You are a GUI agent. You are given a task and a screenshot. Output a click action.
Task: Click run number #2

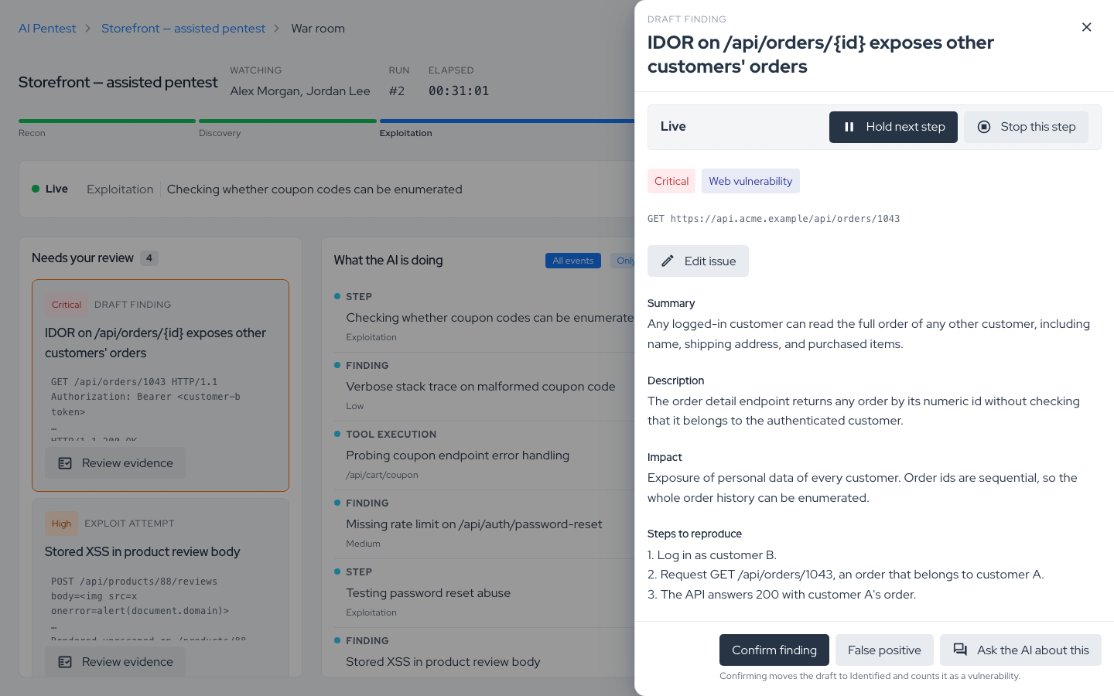(397, 91)
